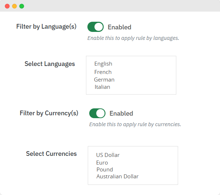Click the Enabled text beside currency toggle
This screenshot has width=220, height=195.
click(x=121, y=113)
